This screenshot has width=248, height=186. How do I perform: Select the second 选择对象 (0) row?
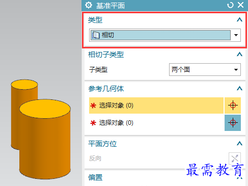tap(156, 123)
